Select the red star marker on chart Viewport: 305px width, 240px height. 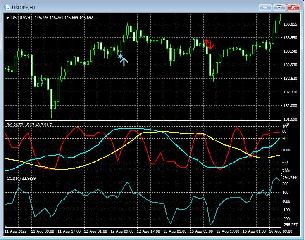(206, 41)
